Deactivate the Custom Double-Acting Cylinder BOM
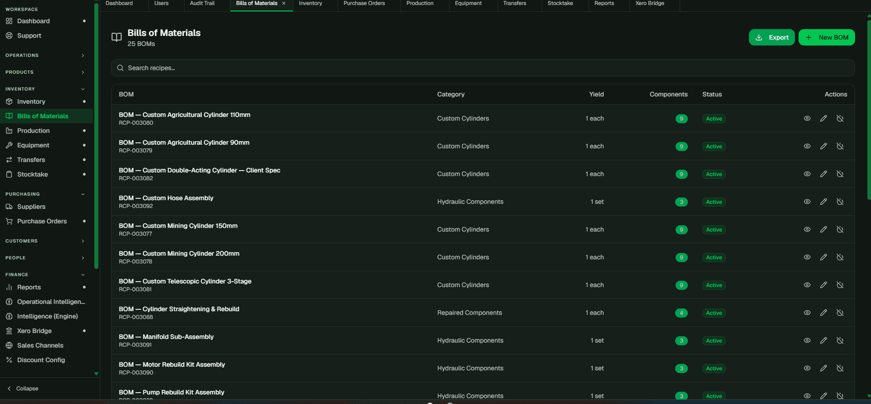Screen dimensions: 871x404 coord(840,174)
